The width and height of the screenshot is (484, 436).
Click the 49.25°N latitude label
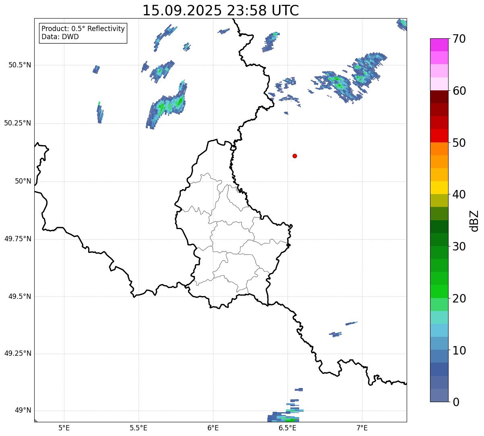18,353
